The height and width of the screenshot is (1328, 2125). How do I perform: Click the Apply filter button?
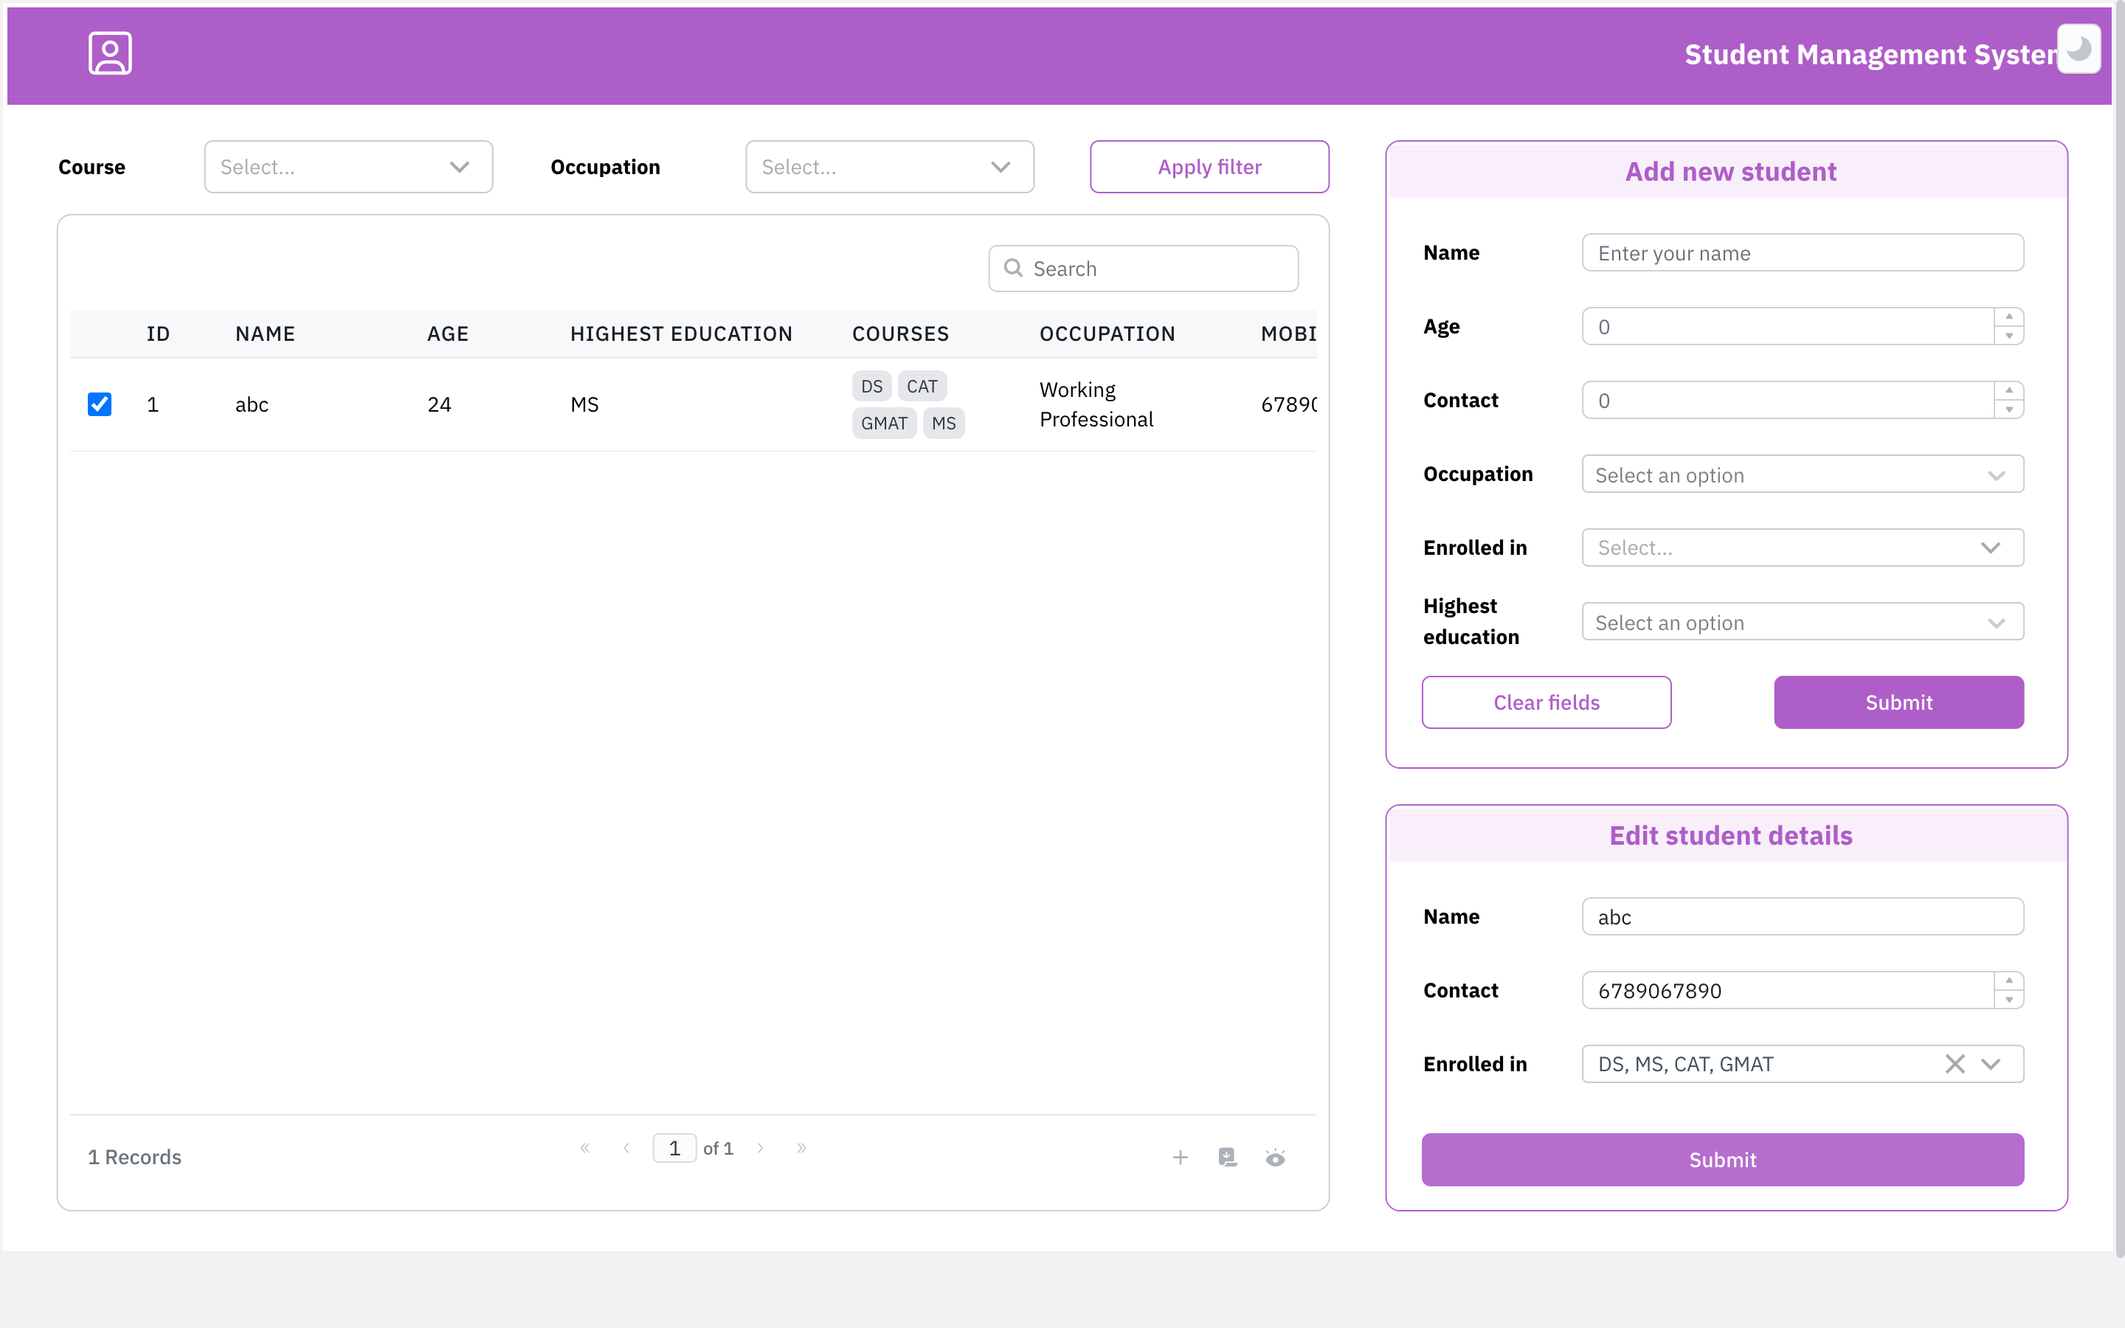click(1209, 167)
